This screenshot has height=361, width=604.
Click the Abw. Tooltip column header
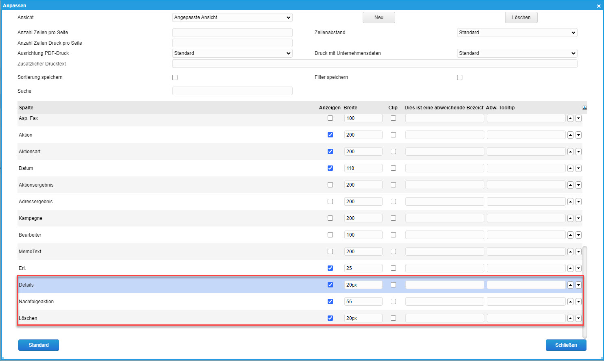[500, 108]
